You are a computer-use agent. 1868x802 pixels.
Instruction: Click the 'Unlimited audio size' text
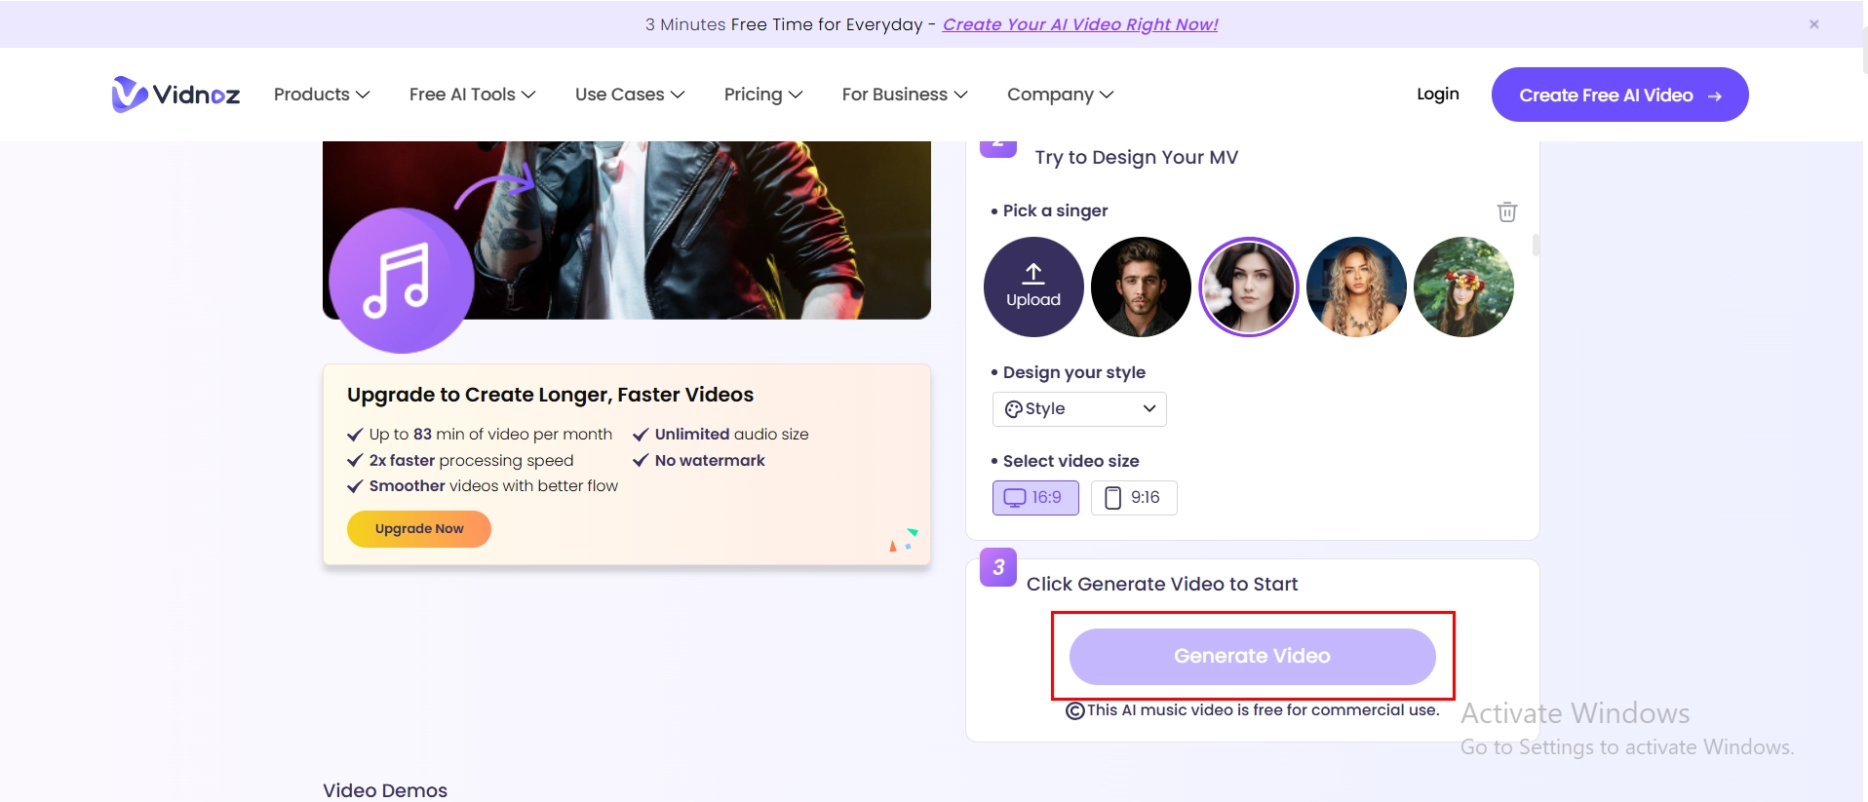coord(731,434)
